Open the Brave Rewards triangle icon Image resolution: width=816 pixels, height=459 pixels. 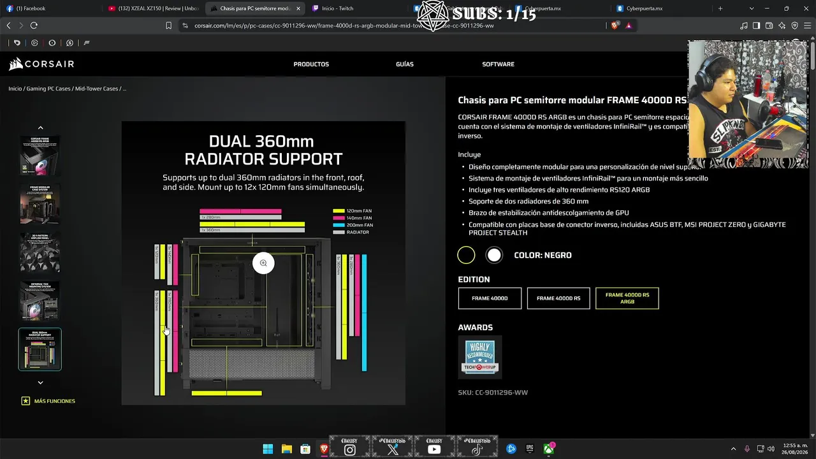[x=629, y=25]
